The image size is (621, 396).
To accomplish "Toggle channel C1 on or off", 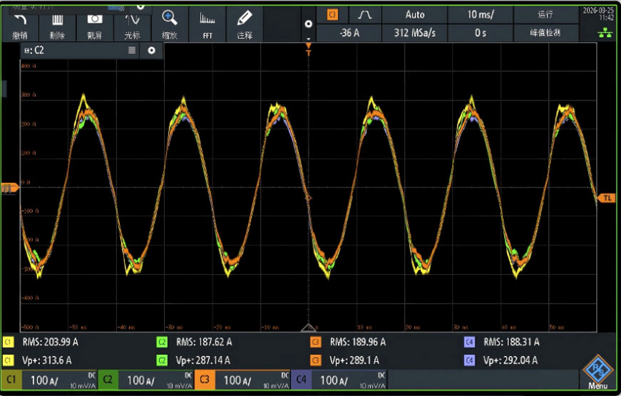I will (11, 380).
